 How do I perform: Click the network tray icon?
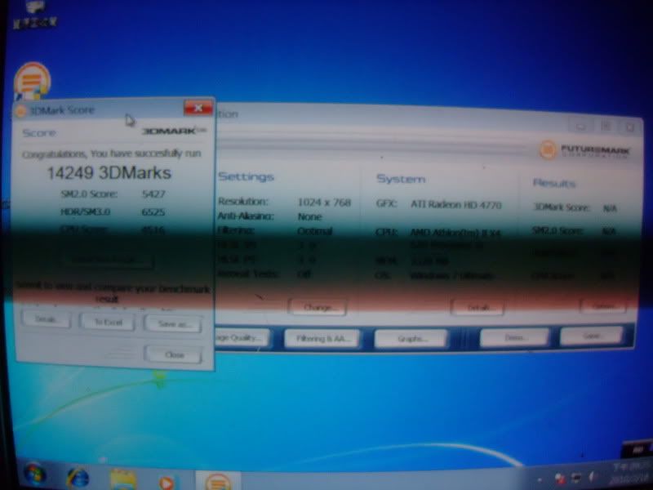click(x=577, y=478)
